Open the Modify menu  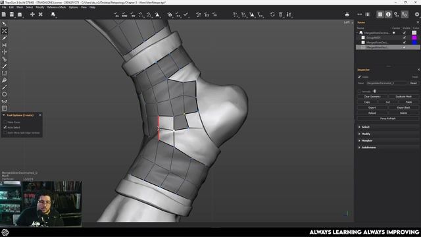point(40,7)
